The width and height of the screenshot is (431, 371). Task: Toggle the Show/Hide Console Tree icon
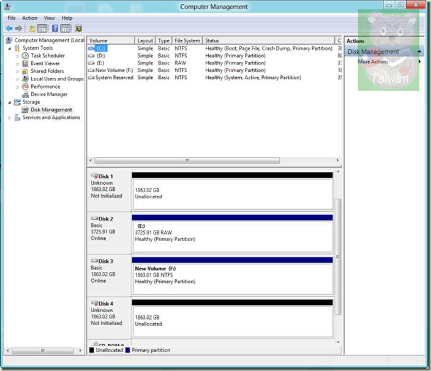pyautogui.click(x=42, y=28)
